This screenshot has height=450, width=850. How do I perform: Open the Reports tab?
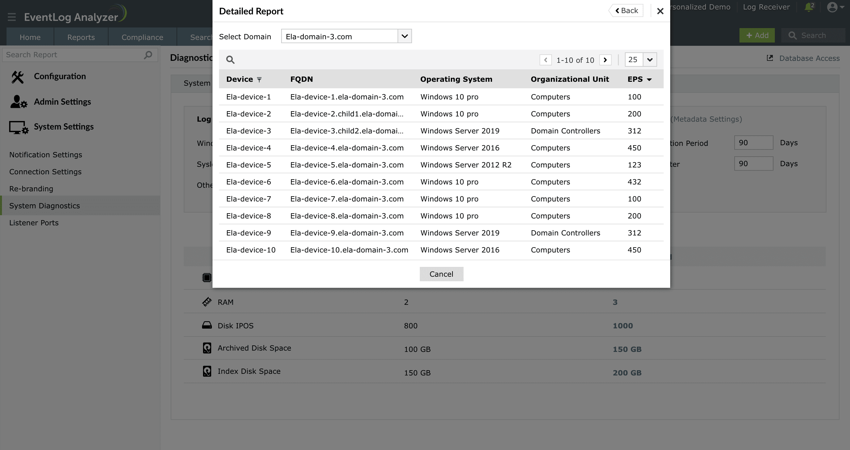(x=81, y=37)
